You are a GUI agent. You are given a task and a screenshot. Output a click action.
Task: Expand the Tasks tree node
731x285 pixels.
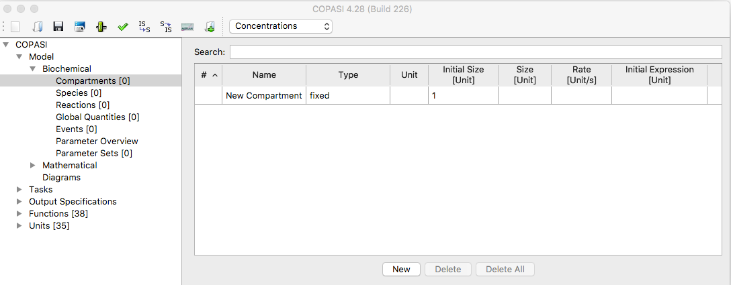click(x=19, y=190)
